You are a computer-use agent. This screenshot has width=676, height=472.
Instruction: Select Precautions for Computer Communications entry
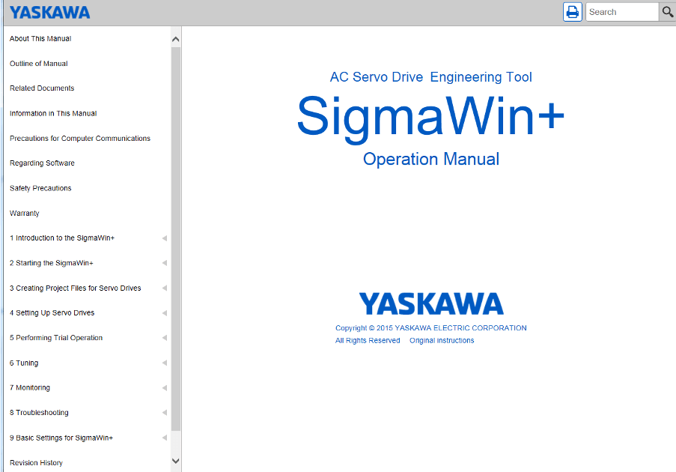(80, 139)
